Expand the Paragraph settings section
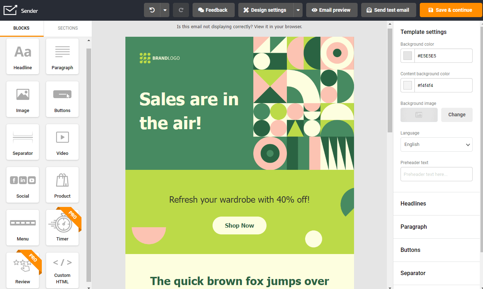 point(437,227)
